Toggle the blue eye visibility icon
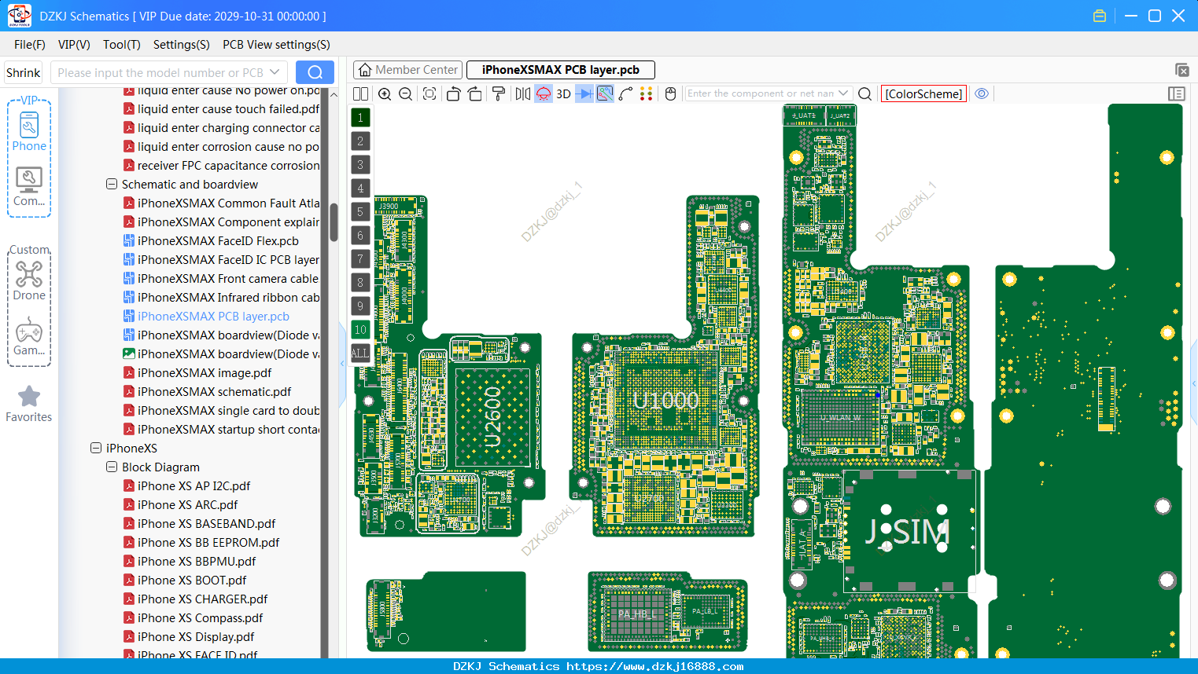This screenshot has height=674, width=1198. pos(982,93)
